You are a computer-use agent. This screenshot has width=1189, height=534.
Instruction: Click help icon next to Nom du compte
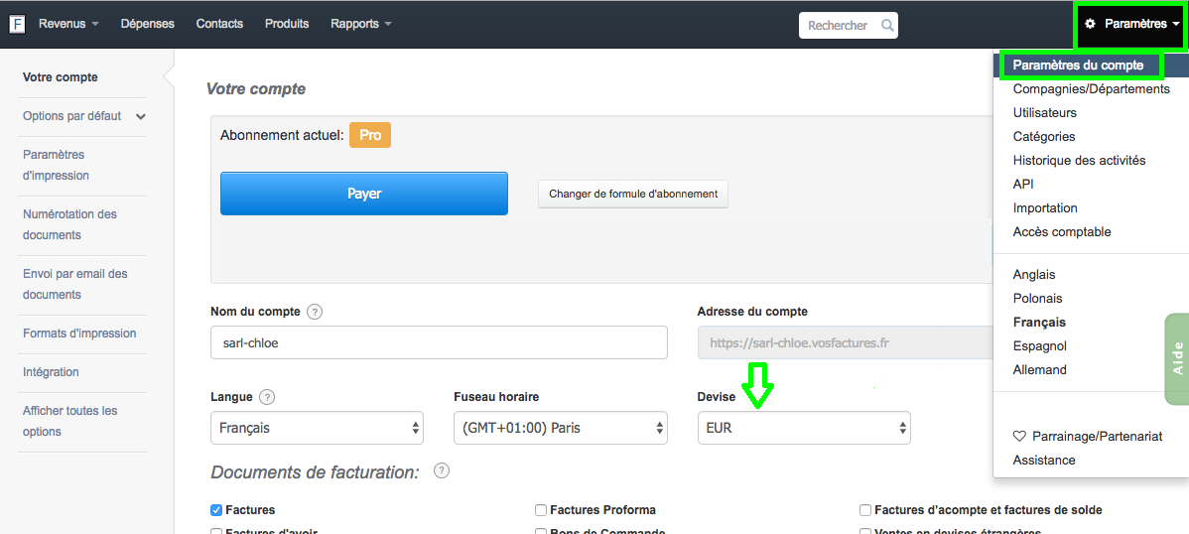coord(315,312)
